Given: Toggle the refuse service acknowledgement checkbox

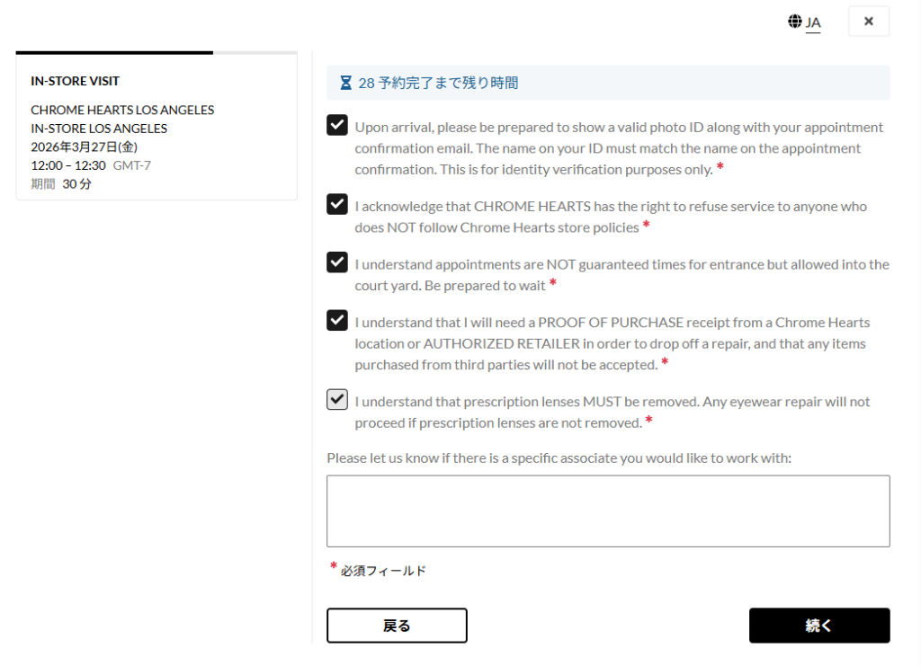Looking at the screenshot, I should (x=337, y=204).
